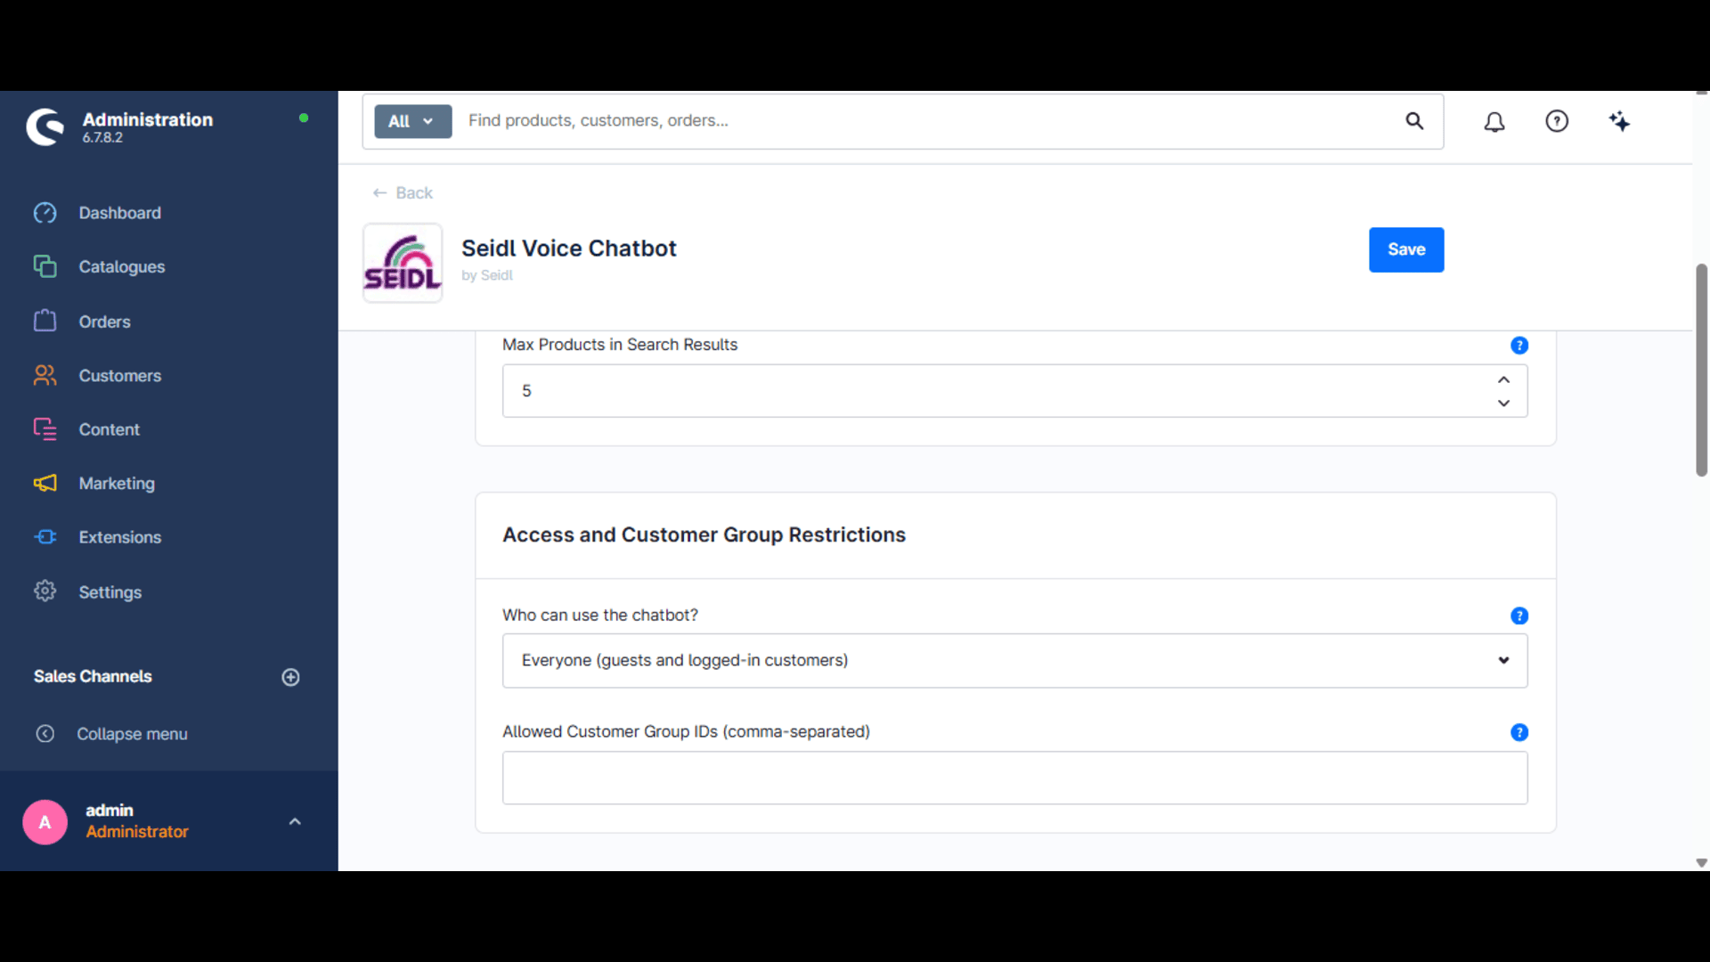Click the Seidl Voice Chatbot title
The image size is (1710, 962).
[568, 249]
